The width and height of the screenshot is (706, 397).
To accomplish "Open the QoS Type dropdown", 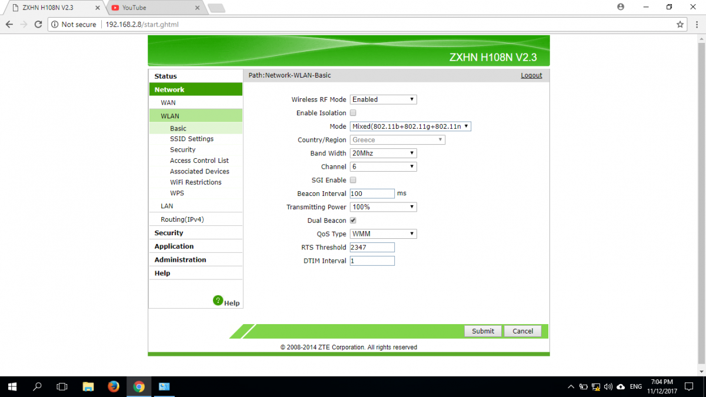I will tap(383, 234).
